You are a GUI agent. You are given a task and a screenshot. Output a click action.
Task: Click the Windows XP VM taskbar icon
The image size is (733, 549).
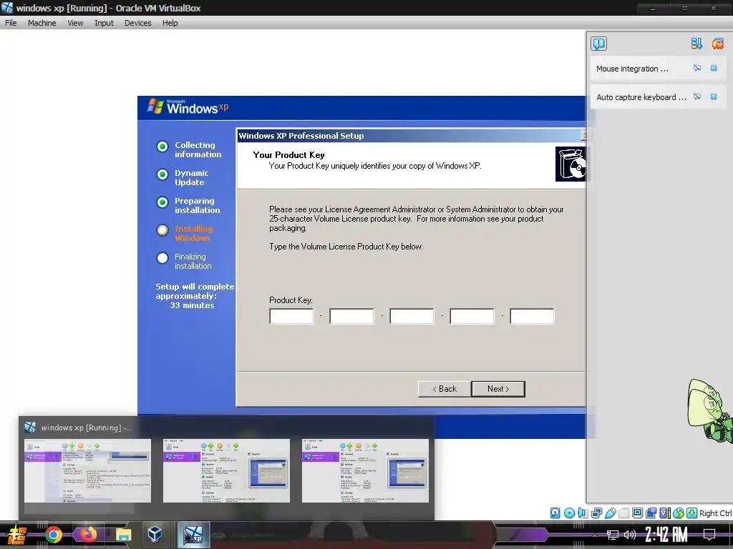[x=193, y=535]
